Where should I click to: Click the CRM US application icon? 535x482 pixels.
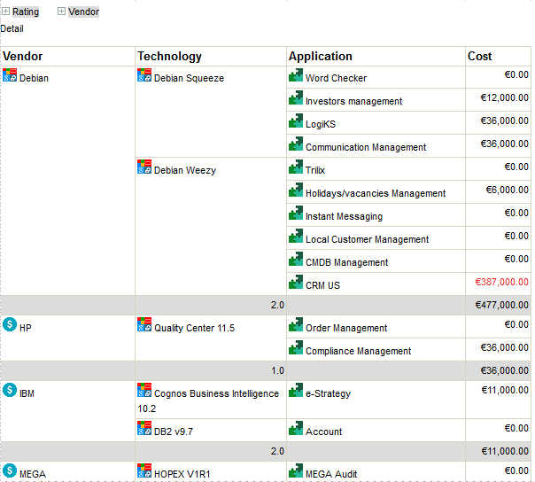pyautogui.click(x=296, y=283)
